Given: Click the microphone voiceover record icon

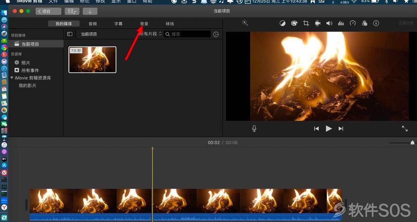Looking at the screenshot, I should pos(254,129).
